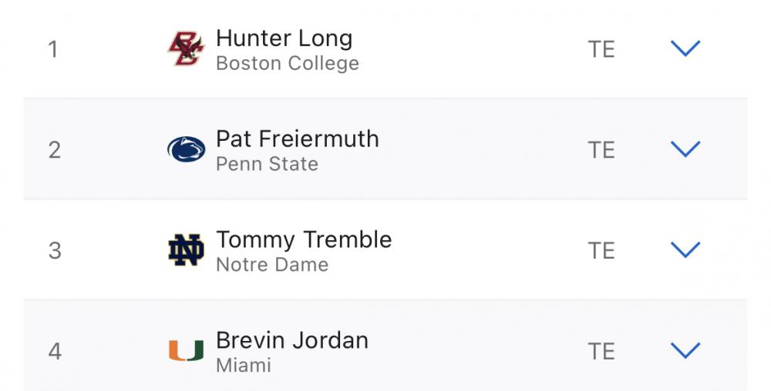
Task: Click rank number 4 in the list
Action: (55, 352)
